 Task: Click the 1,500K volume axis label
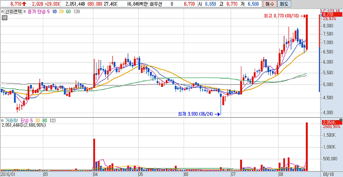(x=330, y=135)
